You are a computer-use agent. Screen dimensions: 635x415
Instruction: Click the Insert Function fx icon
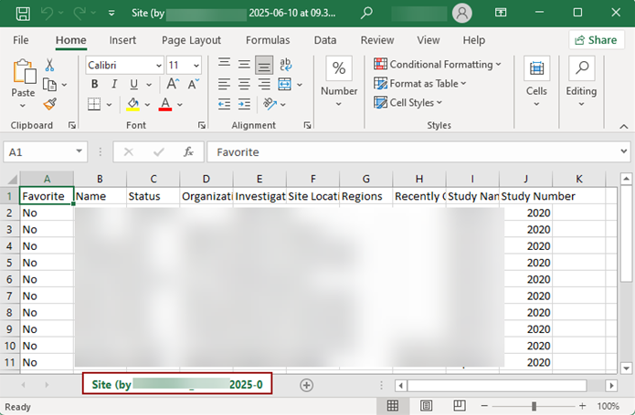click(x=188, y=152)
